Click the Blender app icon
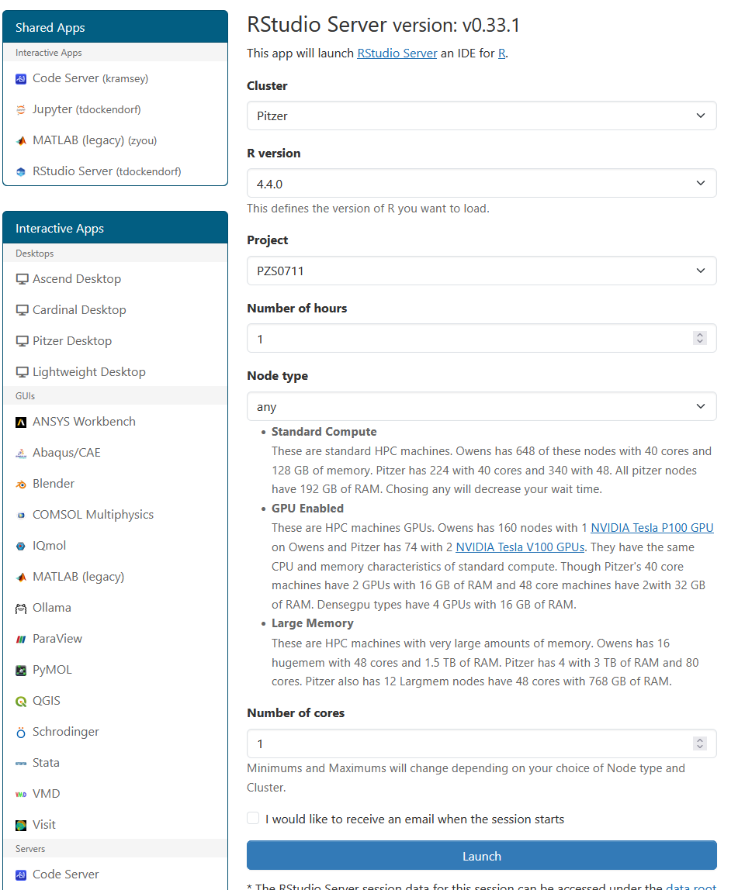738x890 pixels. 21,484
